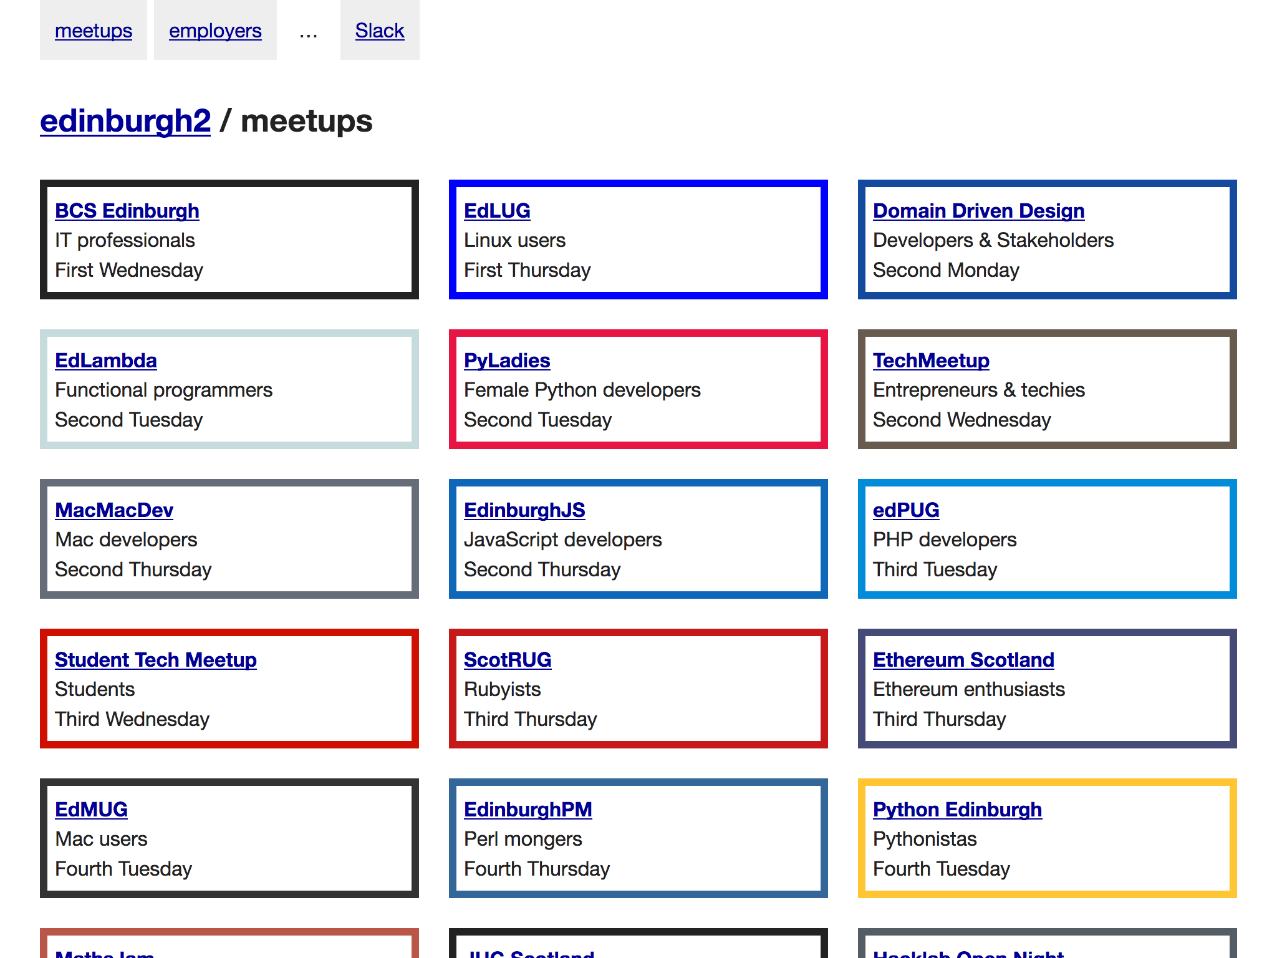Click 'Functional programmers' text
The height and width of the screenshot is (958, 1277).
point(163,390)
